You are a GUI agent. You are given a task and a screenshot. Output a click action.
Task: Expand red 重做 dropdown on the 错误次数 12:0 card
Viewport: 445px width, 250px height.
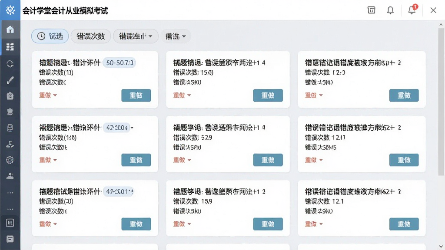point(314,95)
